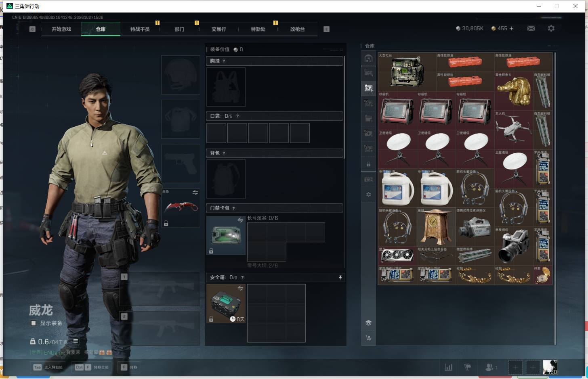This screenshot has height=379, width=588.
Task: Click the locked box icon in warehouse sidebar
Action: click(x=368, y=164)
